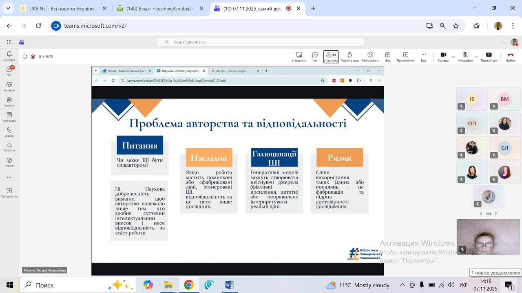Go to next page of participant tiles
This screenshot has width=522, height=293.
(x=496, y=214)
